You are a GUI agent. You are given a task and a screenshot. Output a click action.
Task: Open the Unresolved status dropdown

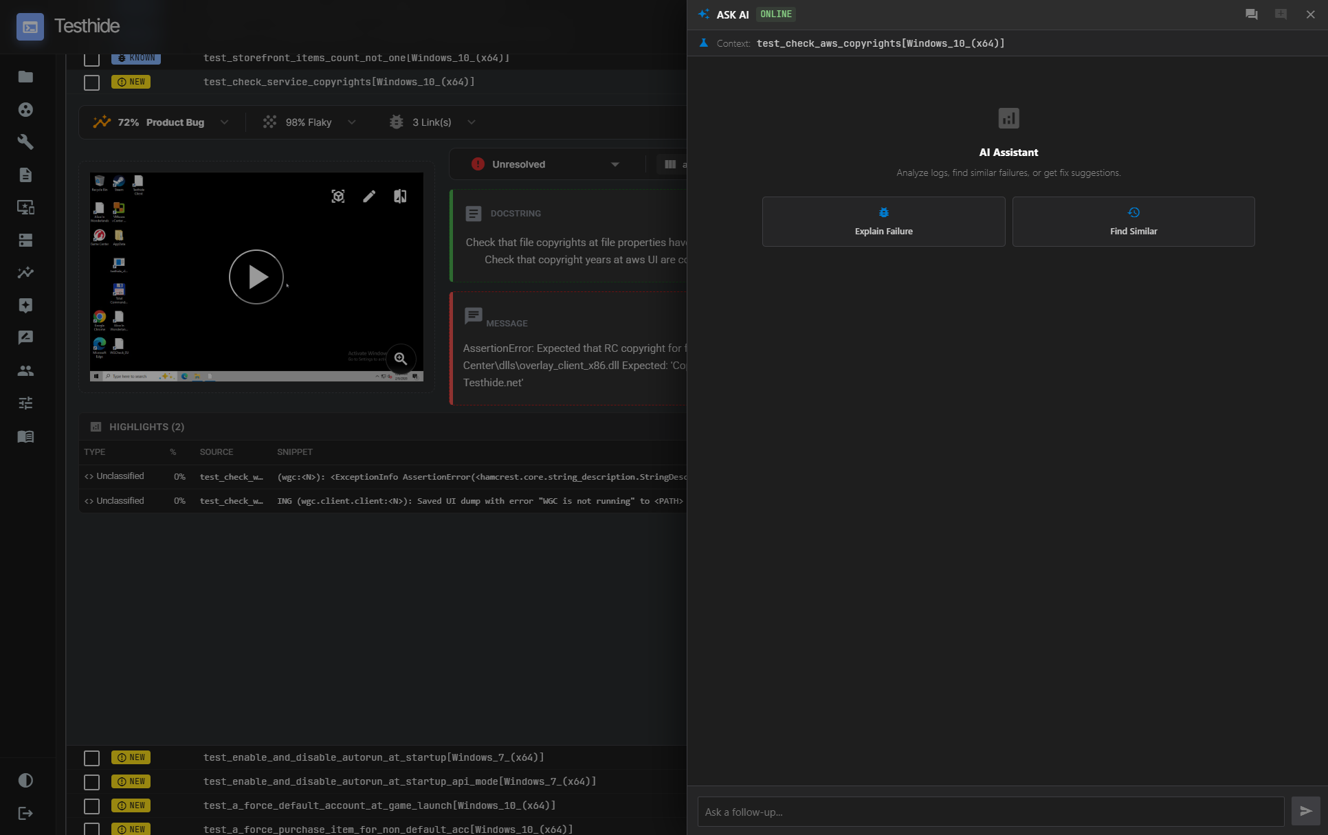pos(615,164)
